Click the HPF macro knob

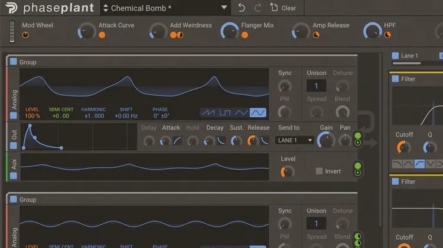pyautogui.click(x=372, y=31)
